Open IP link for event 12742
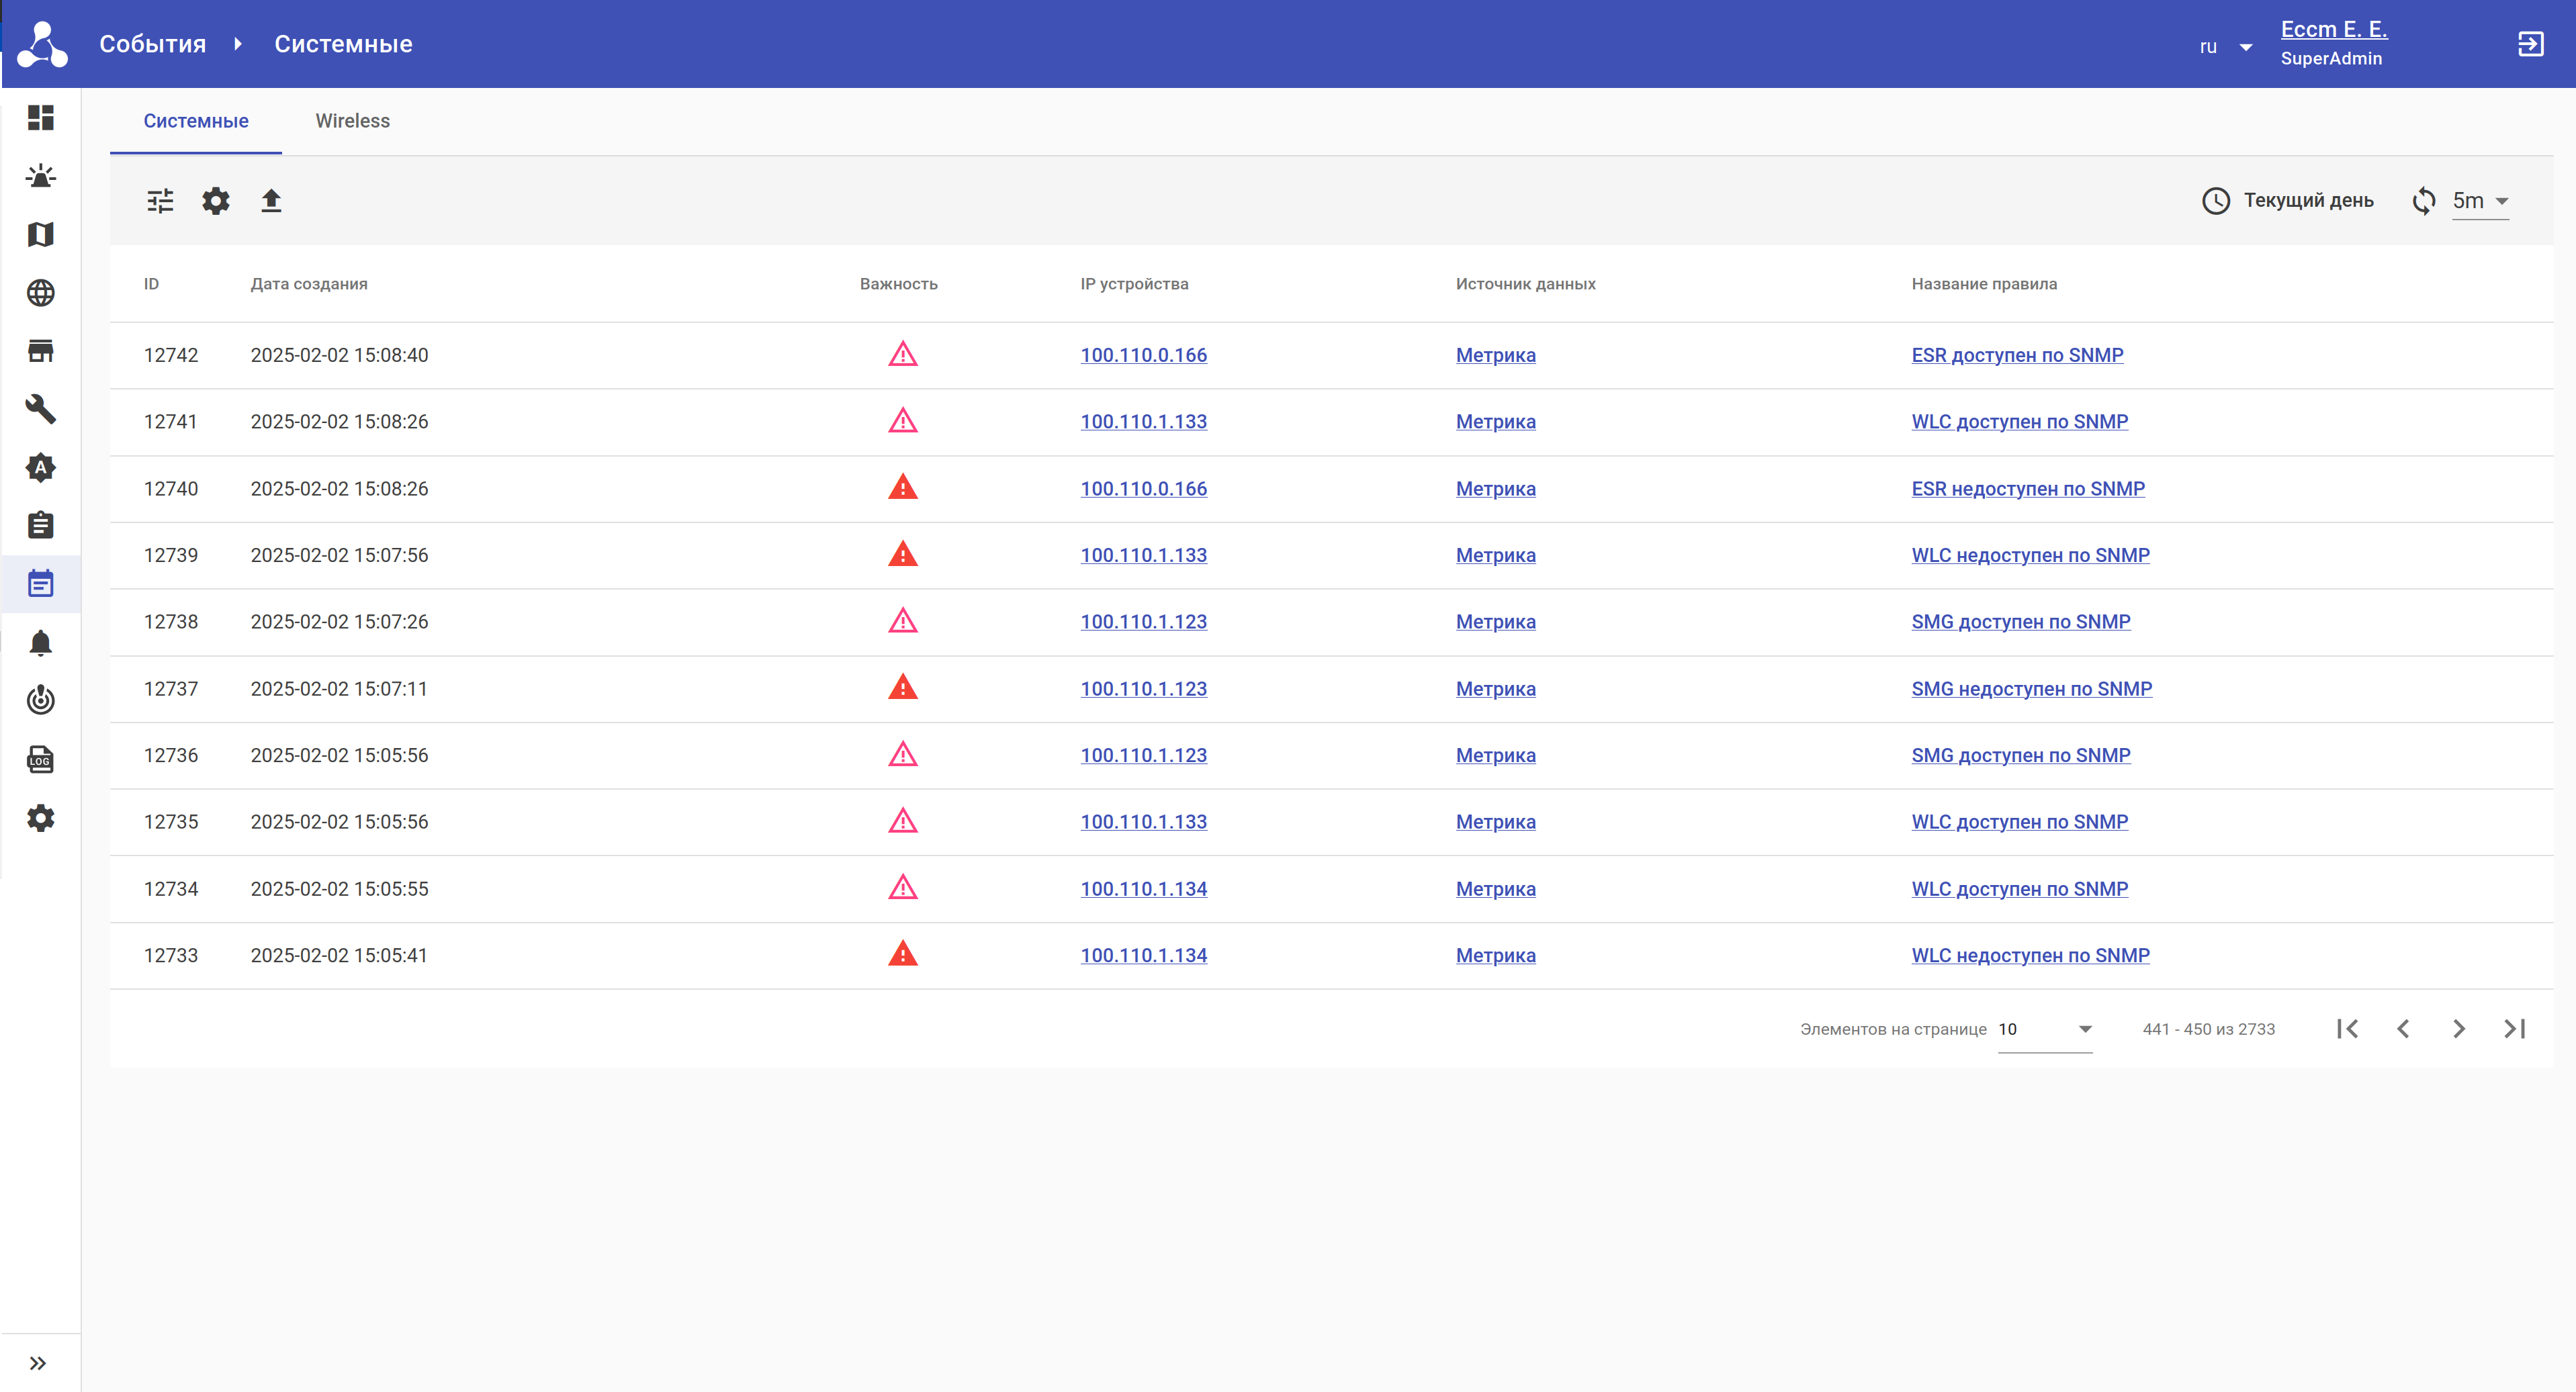 pyautogui.click(x=1143, y=355)
